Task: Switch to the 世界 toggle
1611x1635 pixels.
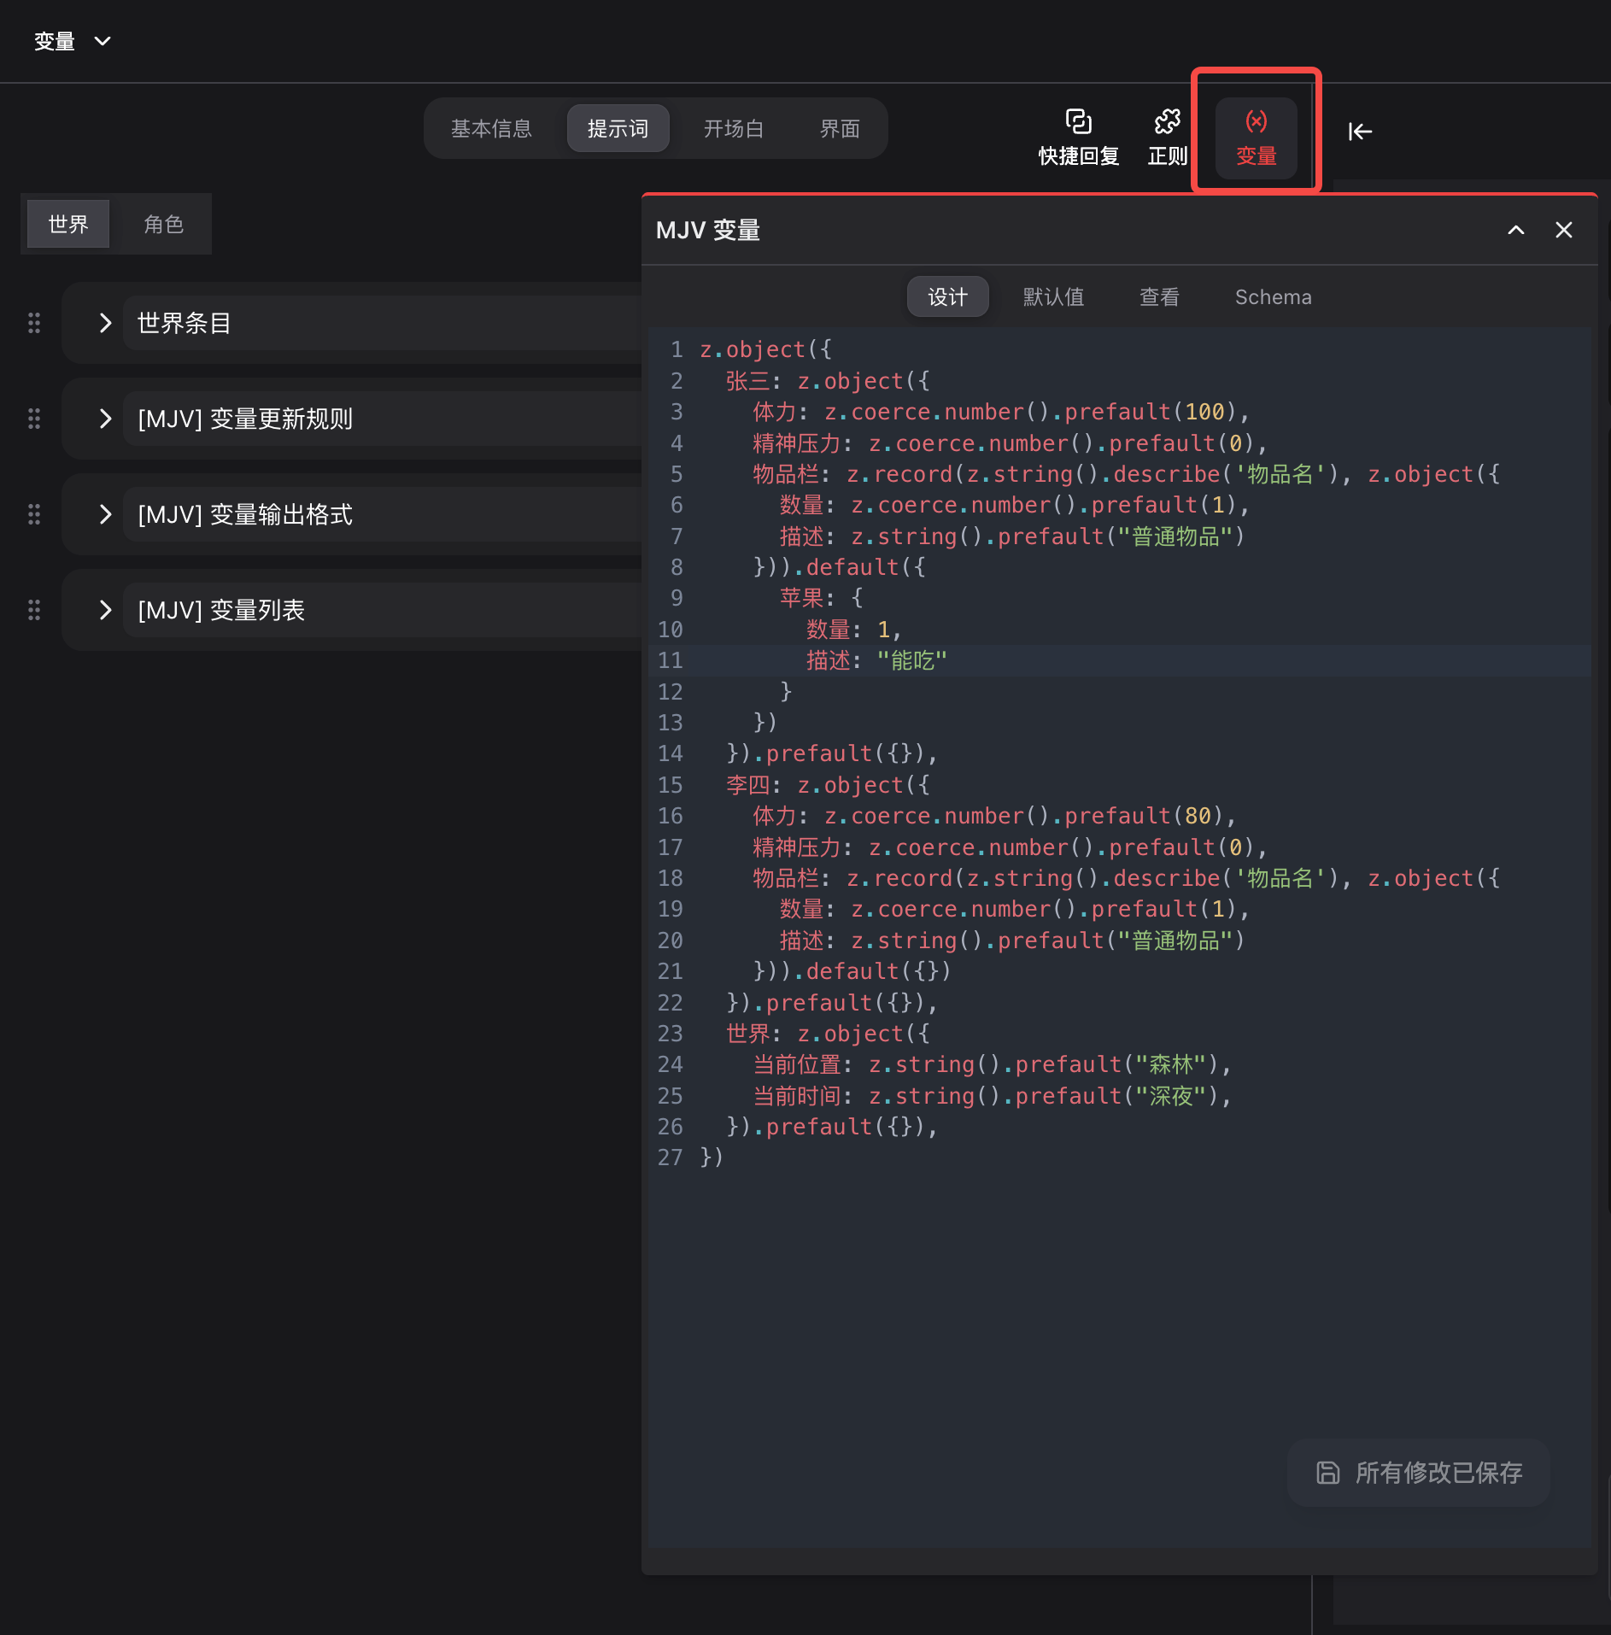Action: (68, 224)
